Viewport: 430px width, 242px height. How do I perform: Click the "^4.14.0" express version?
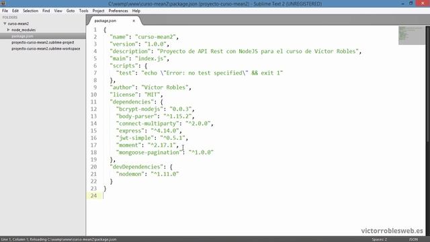pyautogui.click(x=165, y=130)
